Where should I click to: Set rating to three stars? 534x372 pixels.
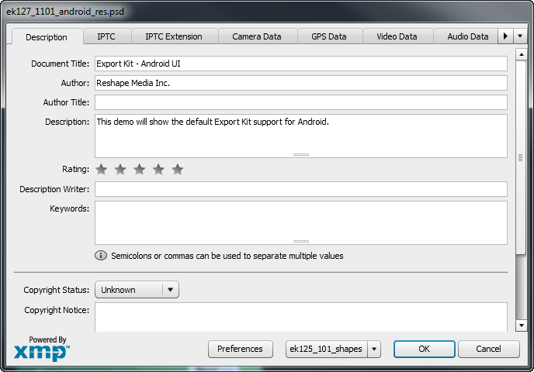pos(139,170)
